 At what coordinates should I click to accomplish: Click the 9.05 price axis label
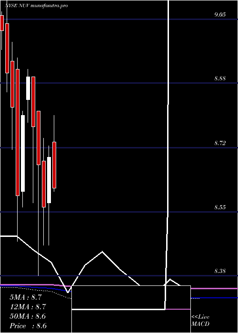pos(220,15)
